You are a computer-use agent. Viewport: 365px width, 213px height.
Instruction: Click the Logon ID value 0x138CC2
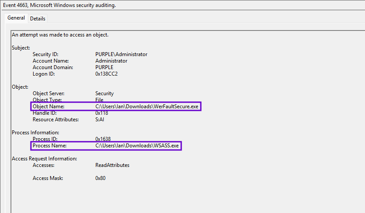106,74
